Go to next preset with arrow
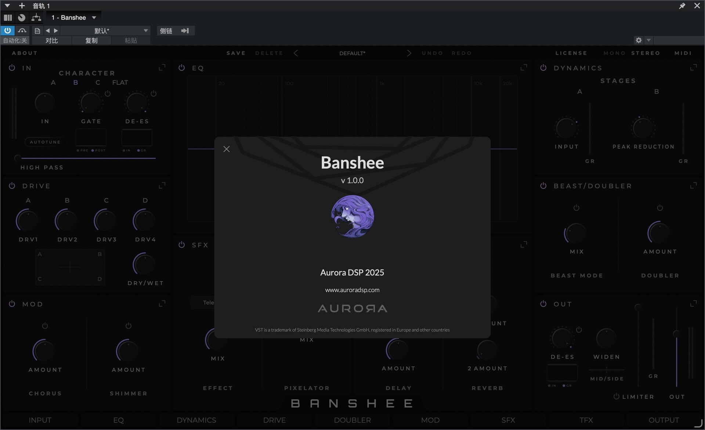705x430 pixels. click(x=56, y=31)
